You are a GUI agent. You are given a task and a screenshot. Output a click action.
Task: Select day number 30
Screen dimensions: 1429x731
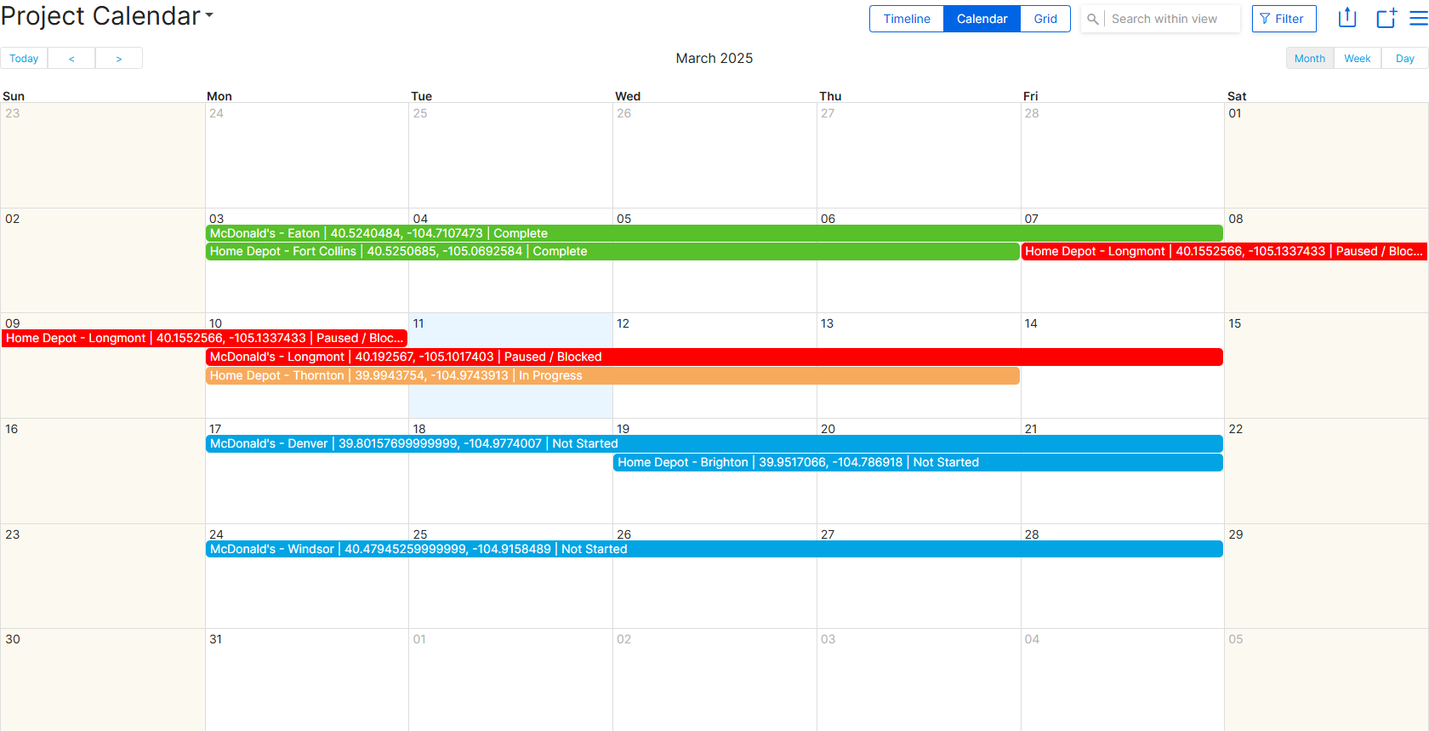13,639
